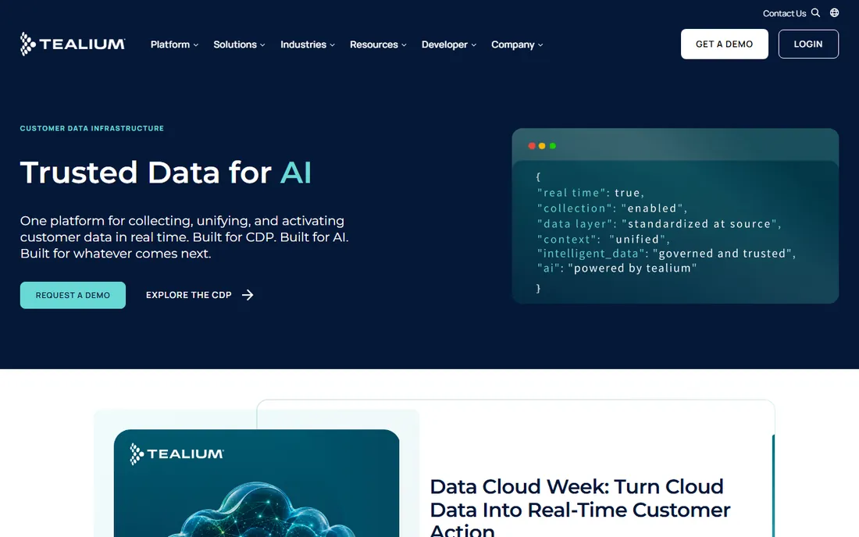
Task: Click the "standardized at source" code line
Action: (x=659, y=224)
